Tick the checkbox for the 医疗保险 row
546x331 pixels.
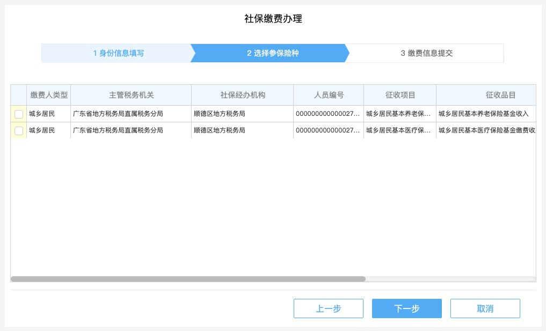[x=19, y=130]
